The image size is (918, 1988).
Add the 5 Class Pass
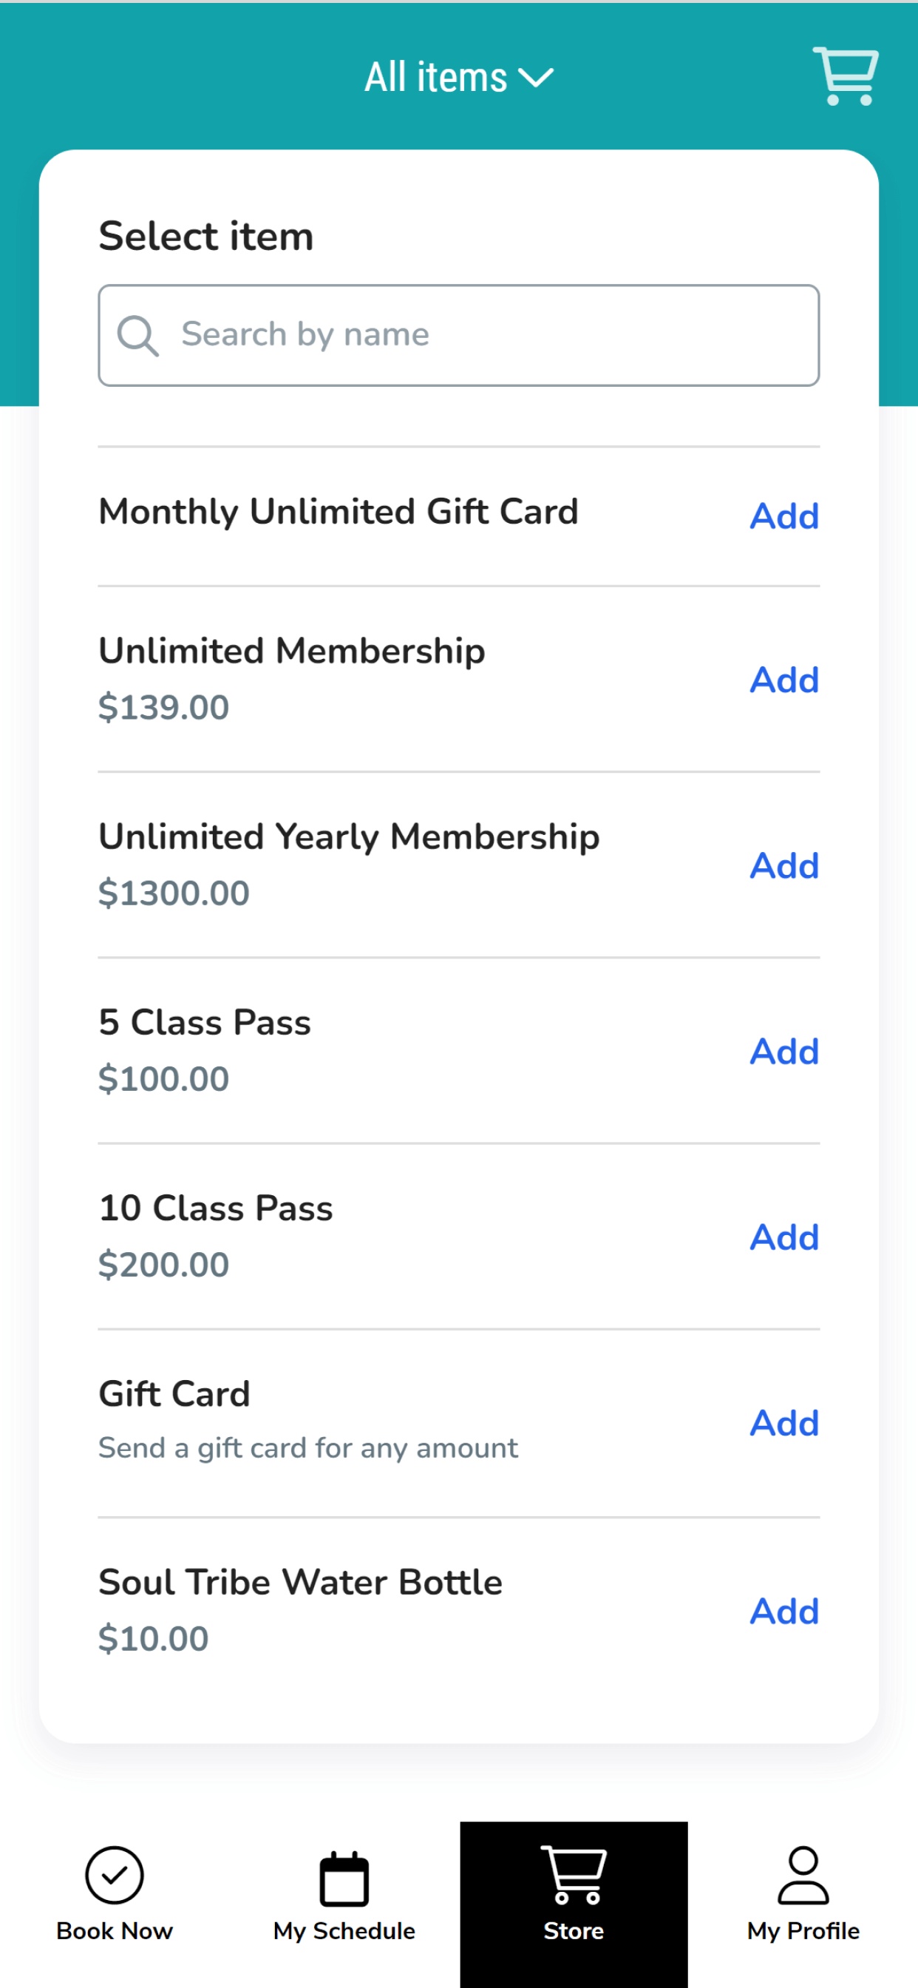[x=783, y=1051]
